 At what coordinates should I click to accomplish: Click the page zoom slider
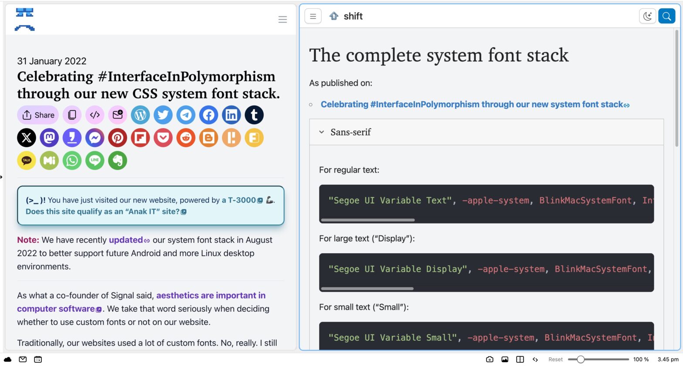598,359
